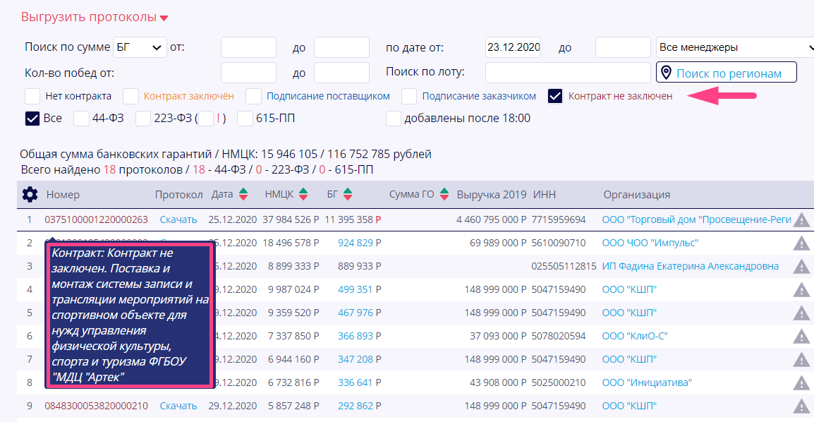Toggle the Подписание заказчиком checkbox
This screenshot has width=814, height=422.
[409, 96]
